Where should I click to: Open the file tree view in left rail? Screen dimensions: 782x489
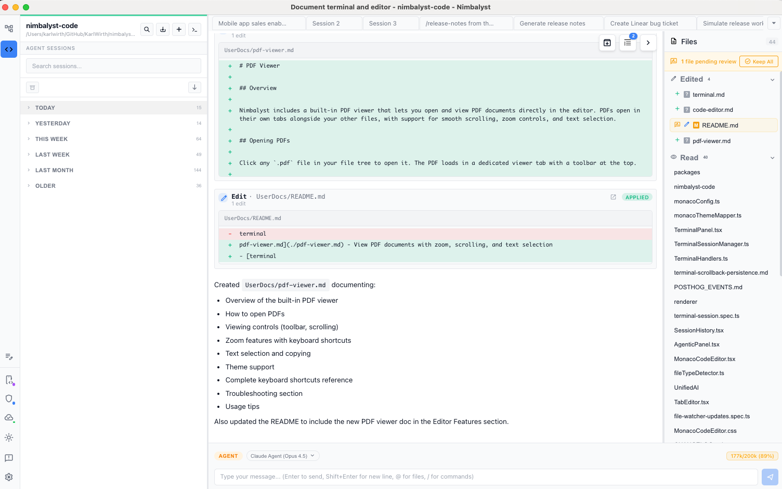tap(9, 29)
